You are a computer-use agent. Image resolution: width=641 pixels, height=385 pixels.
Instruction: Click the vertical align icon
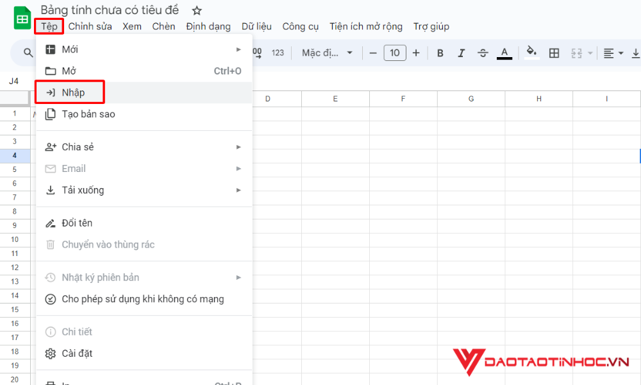click(x=637, y=53)
